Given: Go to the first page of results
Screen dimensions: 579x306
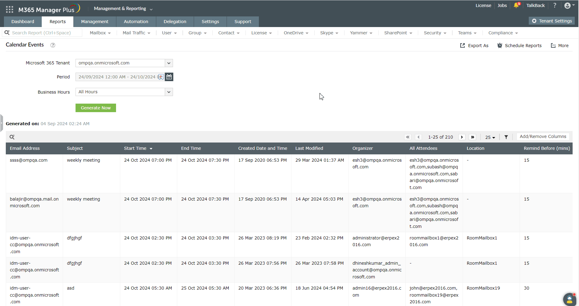Looking at the screenshot, I should pos(408,137).
